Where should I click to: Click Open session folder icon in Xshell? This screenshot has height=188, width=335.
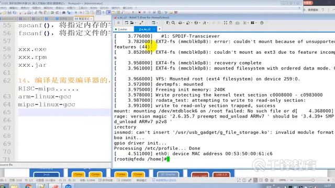(x=132, y=23)
